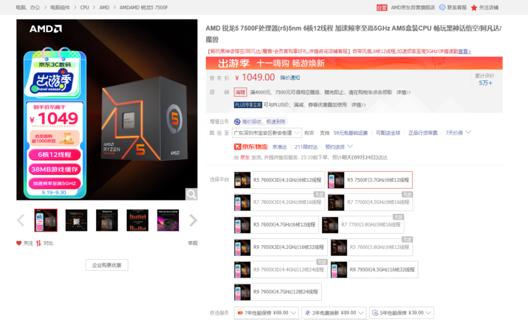Click AMDAMD 锐龙5 7500F breadcrumb
The image size is (528, 320).
point(144,7)
